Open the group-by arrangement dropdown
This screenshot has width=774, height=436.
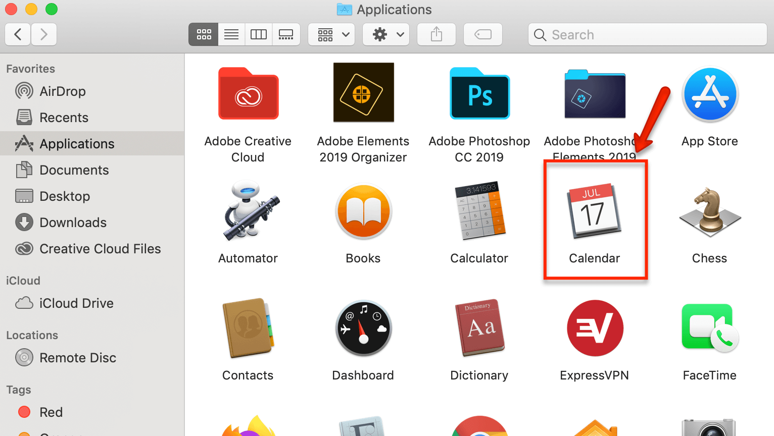(331, 34)
